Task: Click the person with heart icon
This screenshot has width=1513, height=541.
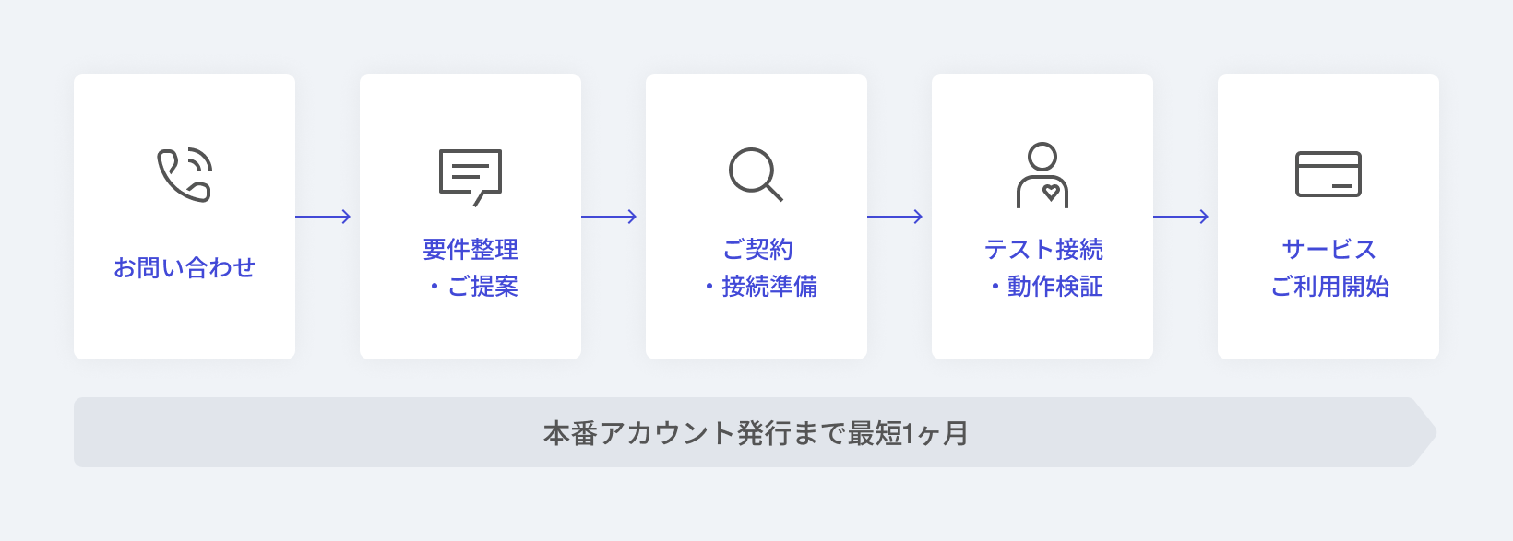Action: [1042, 175]
